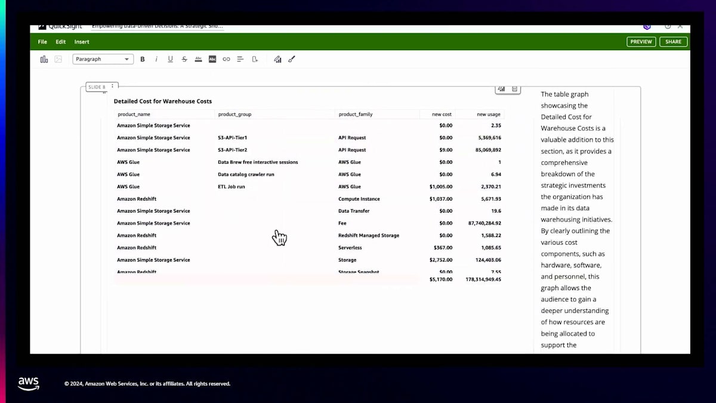Click the add visual bar chart icon
This screenshot has height=403, width=716.
(44, 59)
